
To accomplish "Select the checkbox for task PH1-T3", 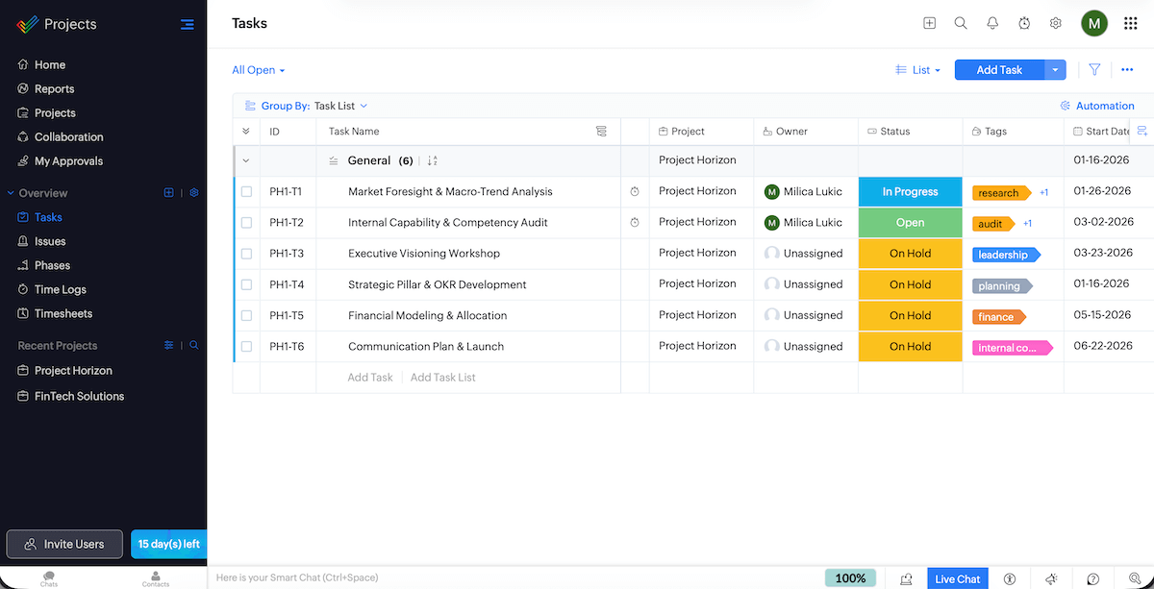I will pos(246,253).
